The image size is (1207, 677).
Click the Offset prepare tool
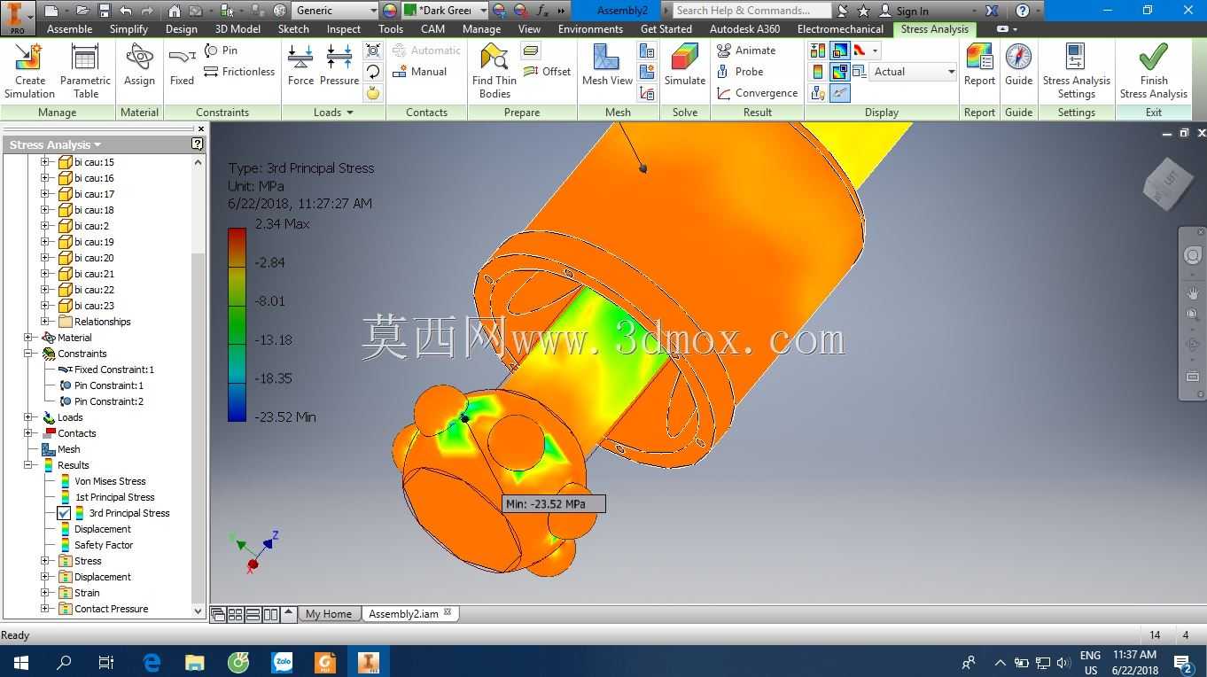point(547,72)
